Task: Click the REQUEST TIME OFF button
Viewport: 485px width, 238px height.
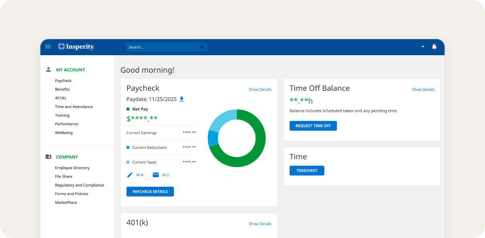Action: [313, 126]
